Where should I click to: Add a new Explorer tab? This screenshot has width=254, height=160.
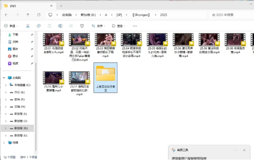click(61, 6)
